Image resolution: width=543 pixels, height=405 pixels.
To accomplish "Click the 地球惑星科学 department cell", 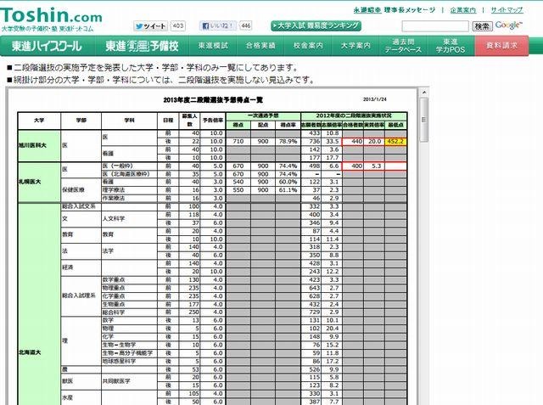I will (x=129, y=362).
